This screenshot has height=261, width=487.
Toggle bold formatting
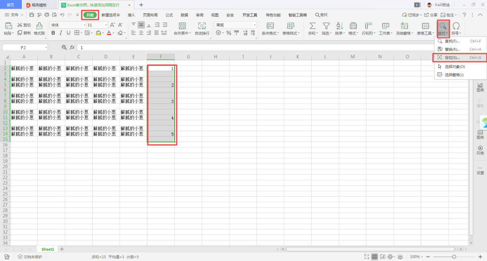[53, 33]
